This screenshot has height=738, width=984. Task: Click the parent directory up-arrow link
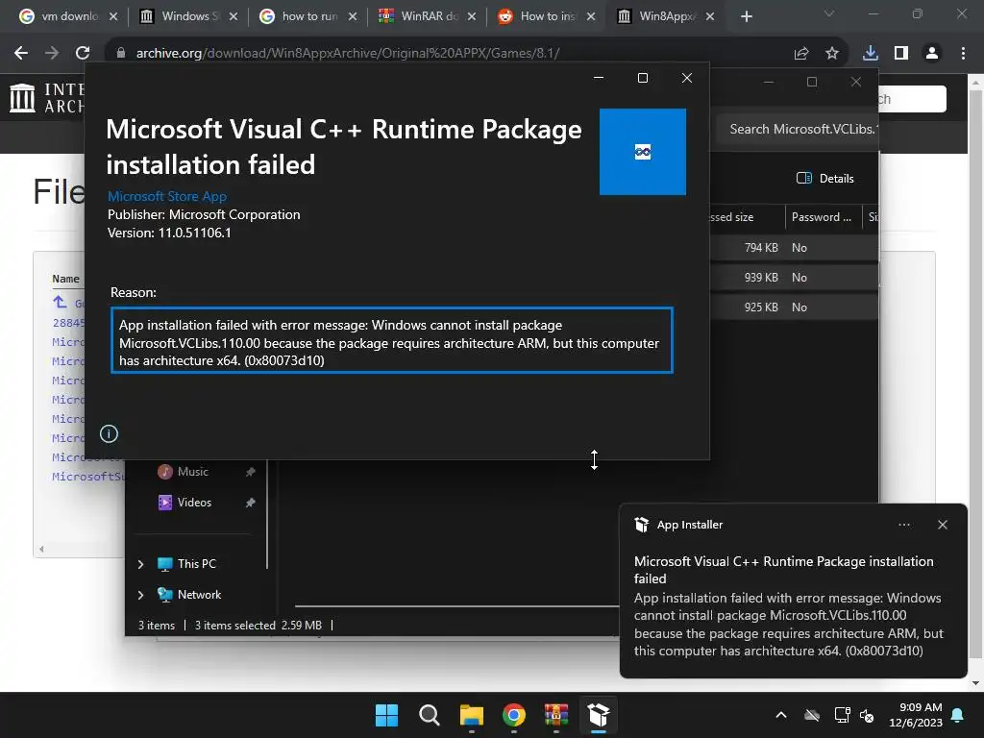60,302
